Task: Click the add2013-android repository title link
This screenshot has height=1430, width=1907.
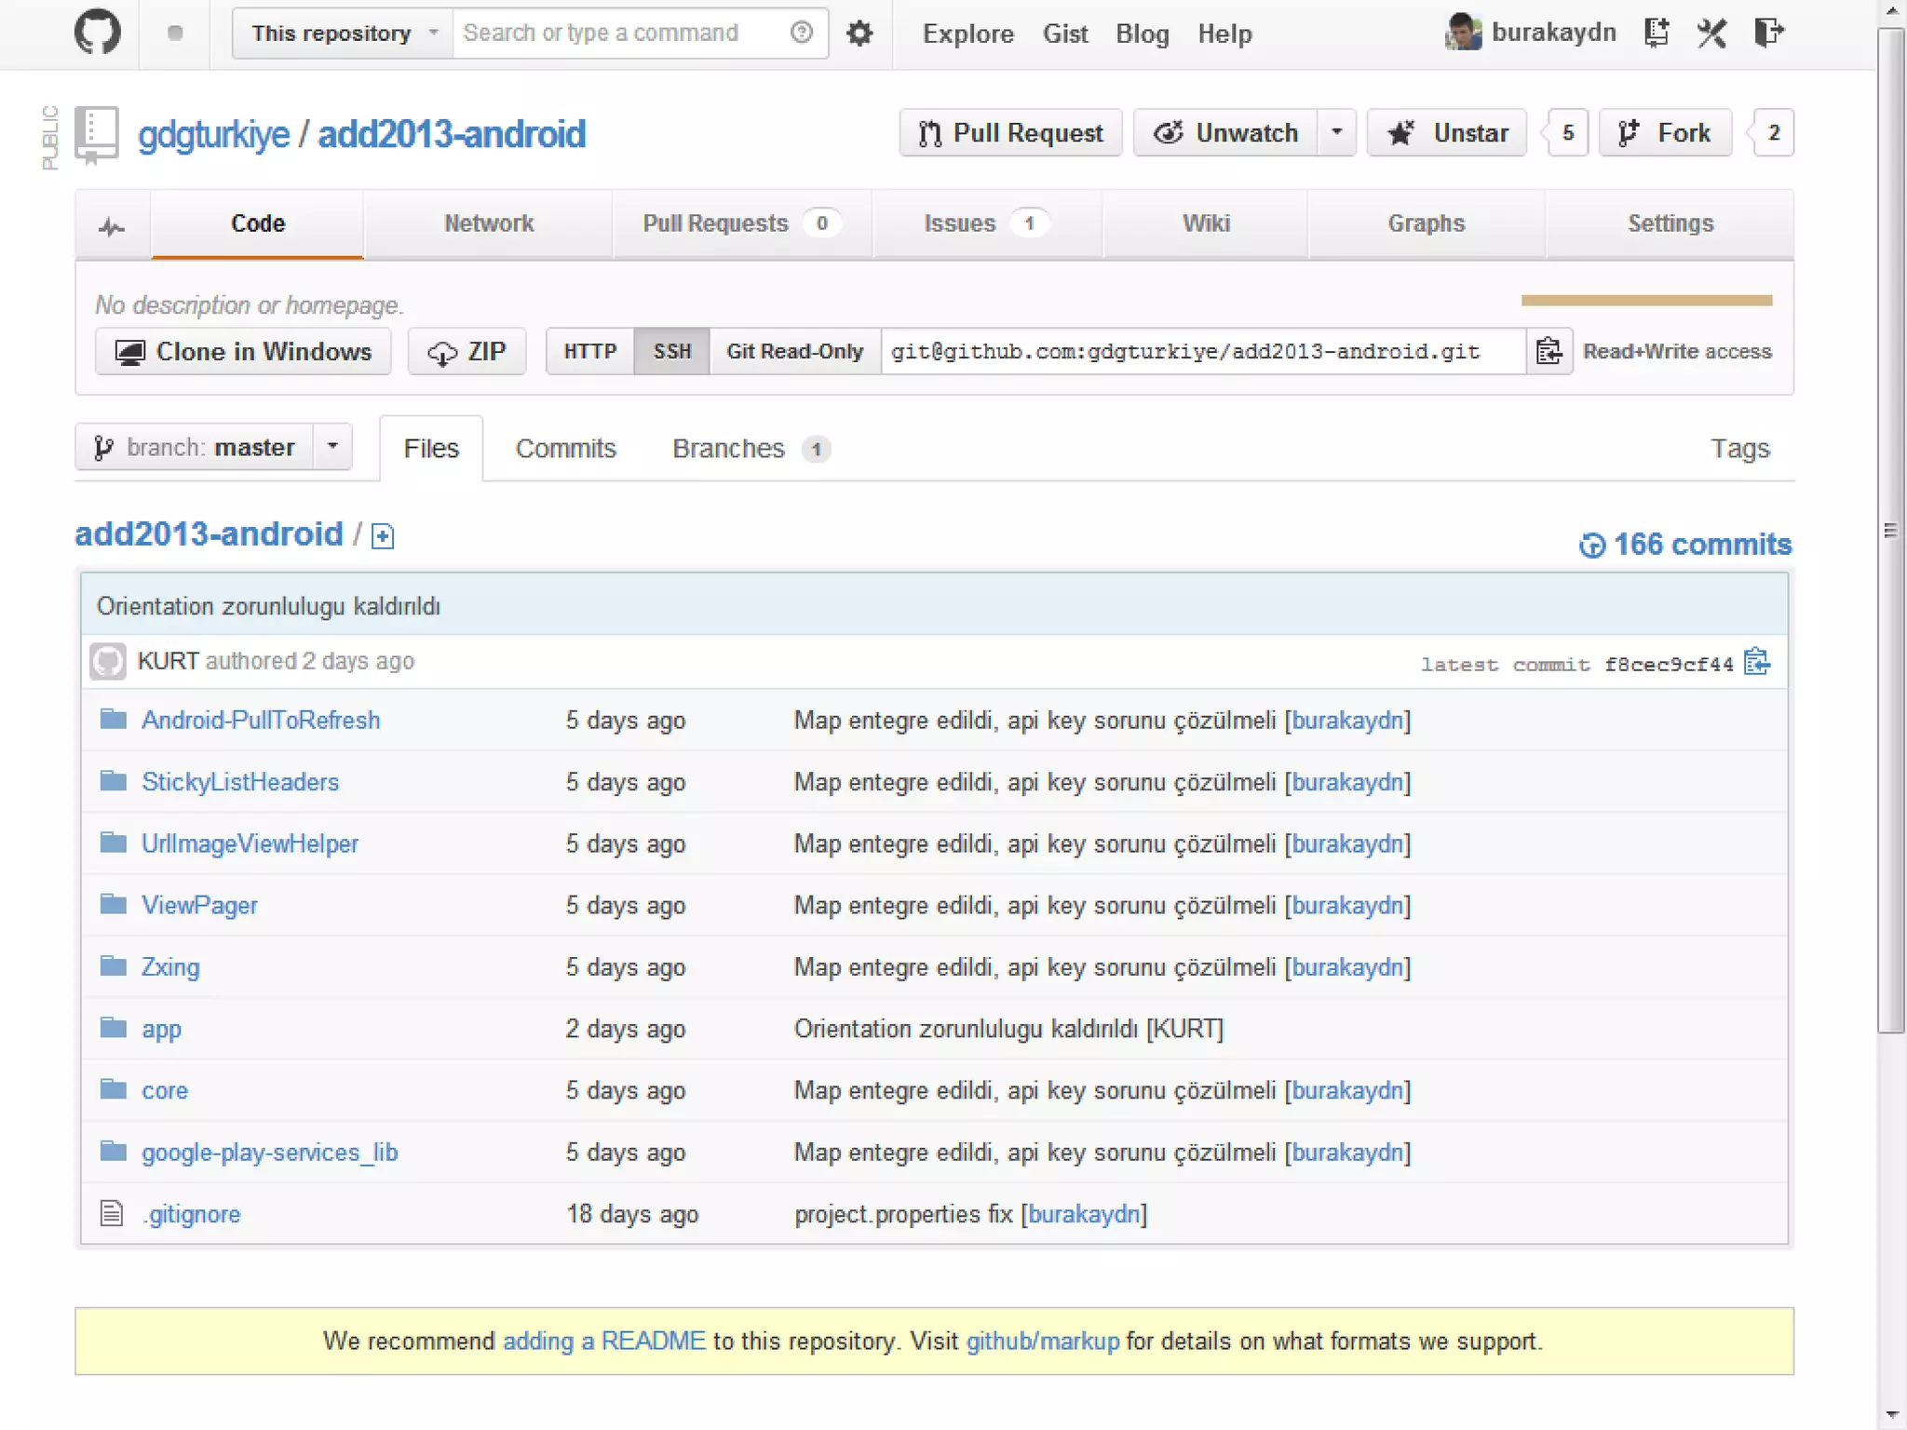Action: [452, 135]
